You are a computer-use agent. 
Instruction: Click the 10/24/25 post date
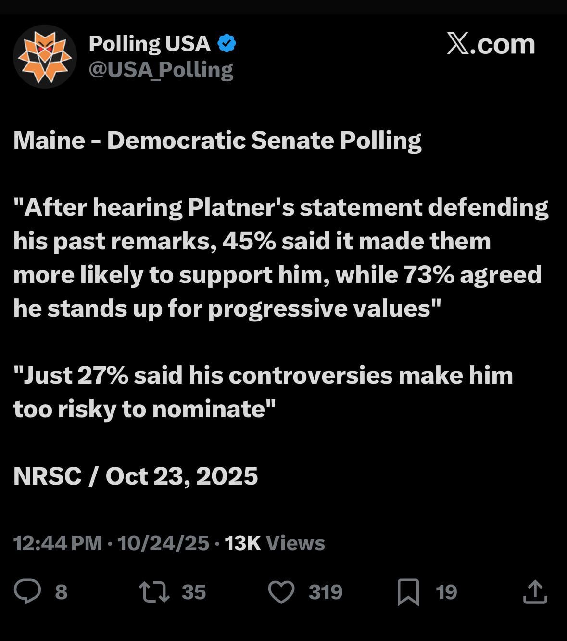[164, 543]
